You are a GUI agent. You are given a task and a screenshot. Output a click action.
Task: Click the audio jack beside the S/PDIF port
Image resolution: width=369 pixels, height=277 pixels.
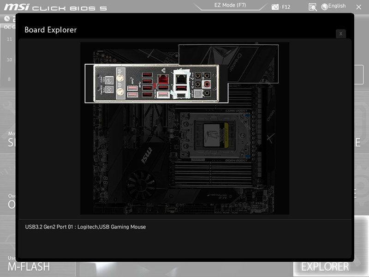pyautogui.click(x=207, y=93)
